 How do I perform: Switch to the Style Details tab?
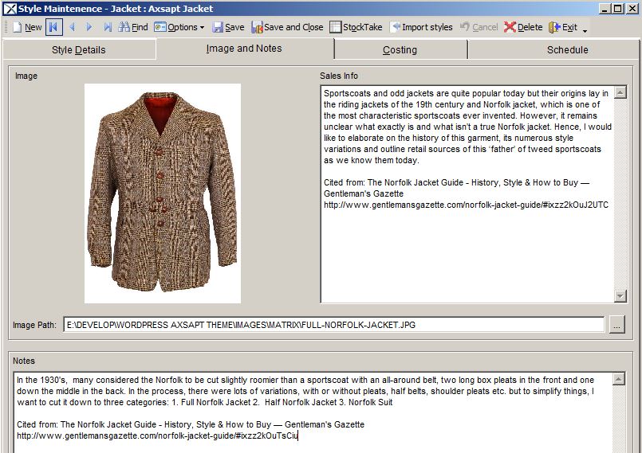[x=79, y=49]
